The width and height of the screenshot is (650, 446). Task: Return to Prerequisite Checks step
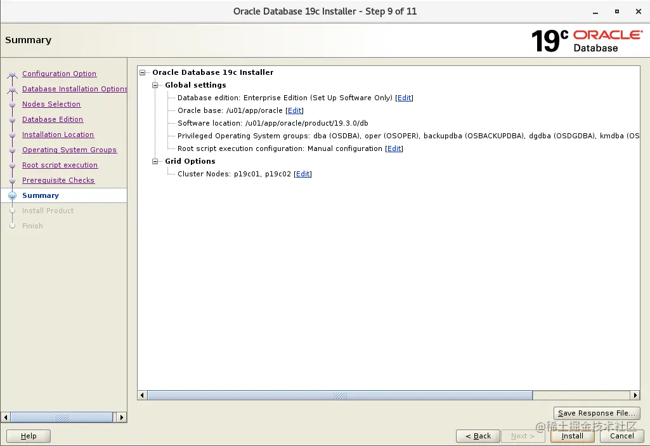click(58, 180)
